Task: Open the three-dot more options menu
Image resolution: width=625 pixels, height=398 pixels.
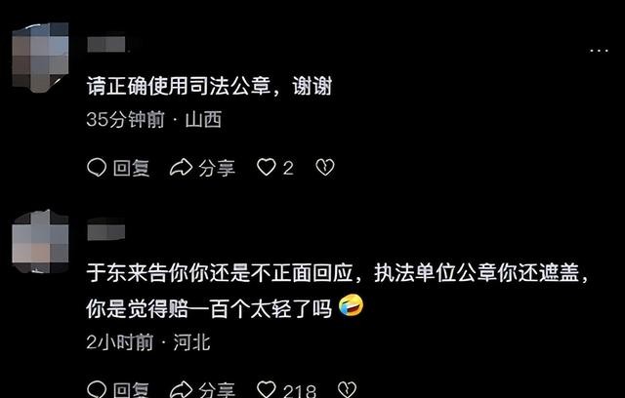Action: (x=599, y=51)
